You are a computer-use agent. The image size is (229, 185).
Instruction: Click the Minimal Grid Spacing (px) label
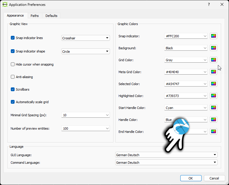click(x=29, y=115)
